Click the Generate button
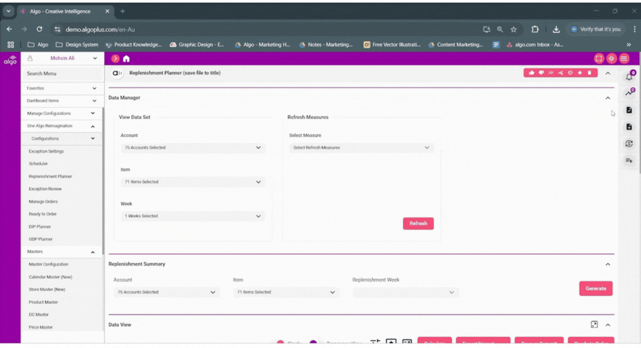Image resolution: width=641 pixels, height=348 pixels. [596, 288]
